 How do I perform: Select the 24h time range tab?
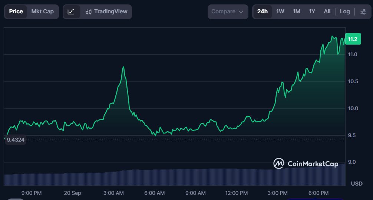point(263,11)
